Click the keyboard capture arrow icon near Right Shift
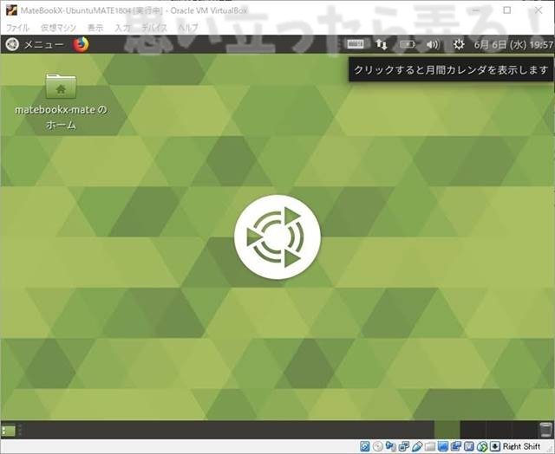This screenshot has height=454, width=555. 495,446
